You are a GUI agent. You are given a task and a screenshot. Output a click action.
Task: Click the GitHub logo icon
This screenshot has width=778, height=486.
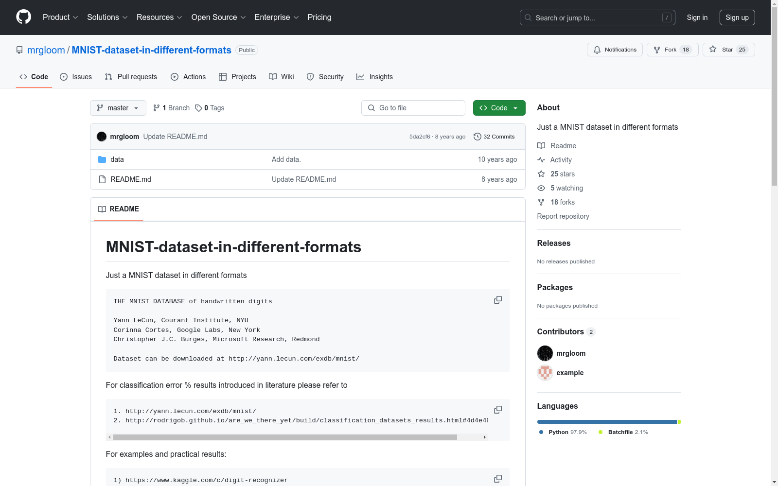(x=23, y=17)
